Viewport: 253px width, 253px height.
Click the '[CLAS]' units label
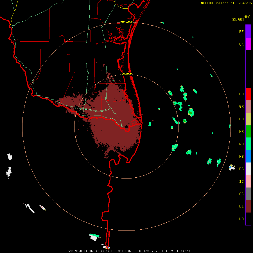(x=238, y=19)
